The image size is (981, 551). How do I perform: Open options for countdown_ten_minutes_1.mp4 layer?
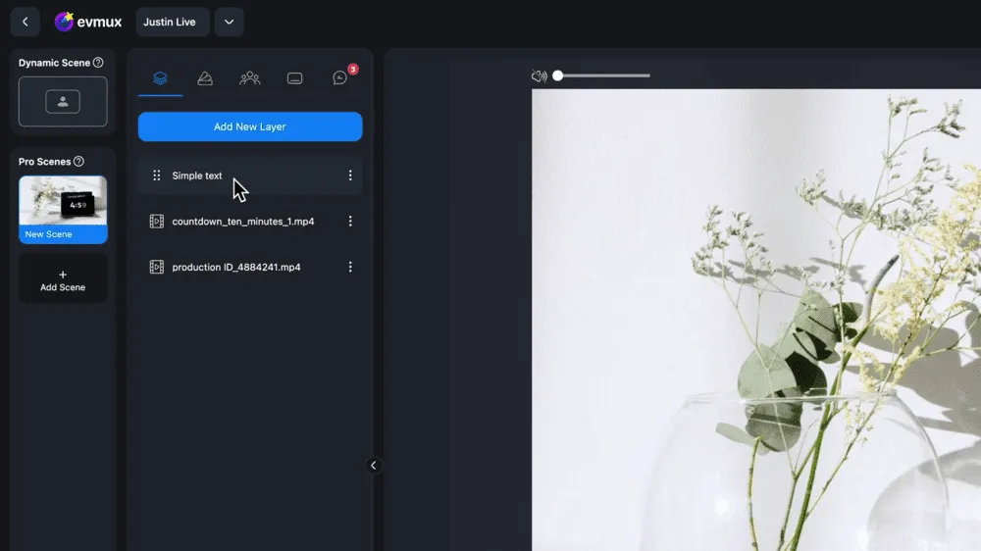click(x=350, y=222)
